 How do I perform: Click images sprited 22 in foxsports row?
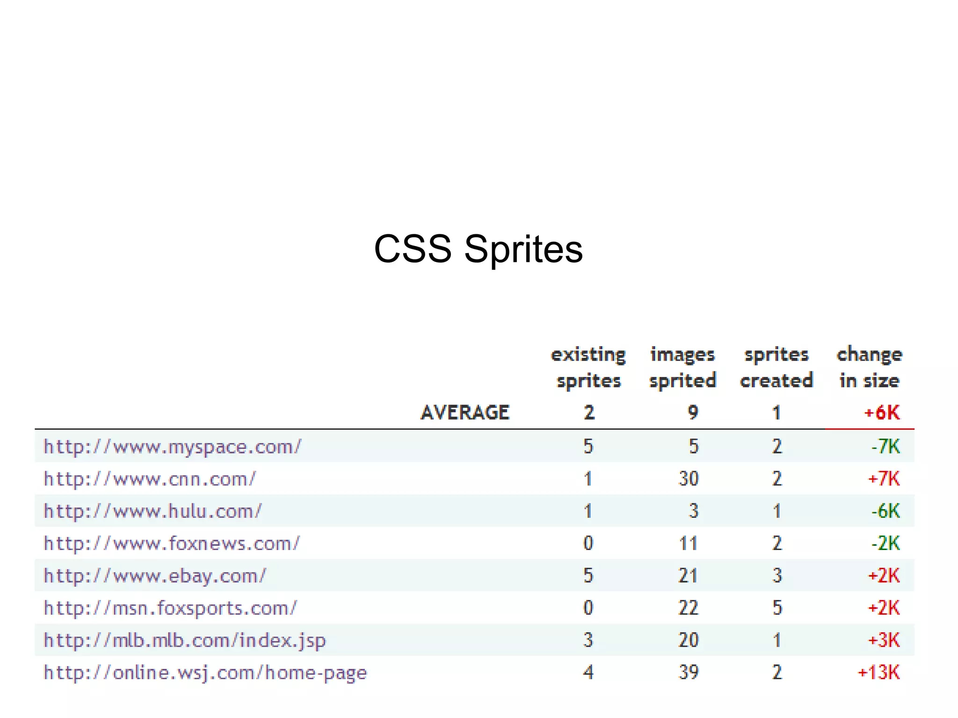pos(689,608)
